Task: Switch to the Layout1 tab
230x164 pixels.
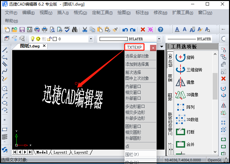Action: pyautogui.click(x=60, y=152)
